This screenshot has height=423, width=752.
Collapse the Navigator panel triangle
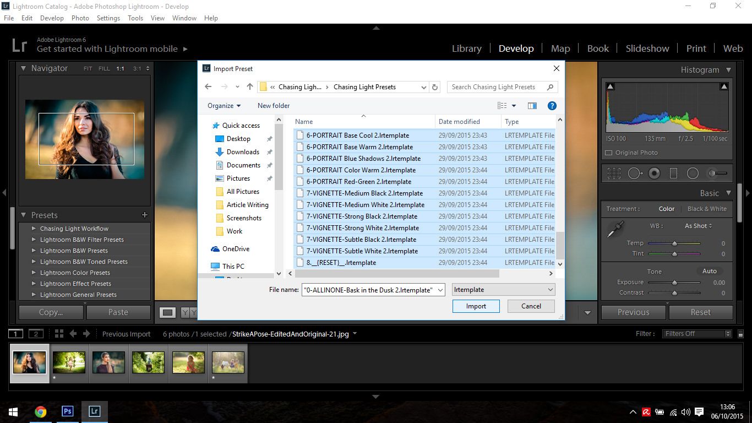coord(24,68)
